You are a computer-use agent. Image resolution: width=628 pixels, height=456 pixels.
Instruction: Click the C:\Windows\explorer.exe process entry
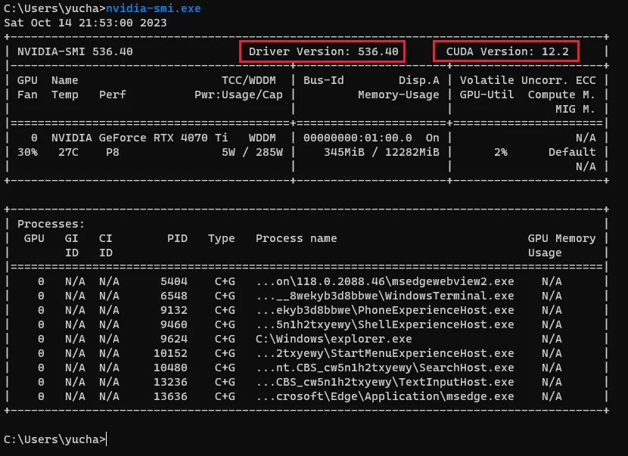point(334,339)
